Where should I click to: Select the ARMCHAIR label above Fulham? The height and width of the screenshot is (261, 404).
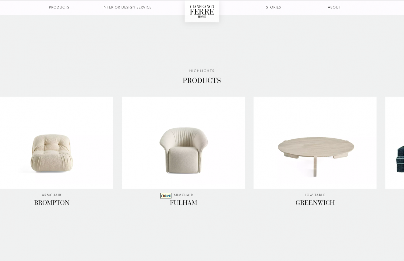[x=183, y=195]
